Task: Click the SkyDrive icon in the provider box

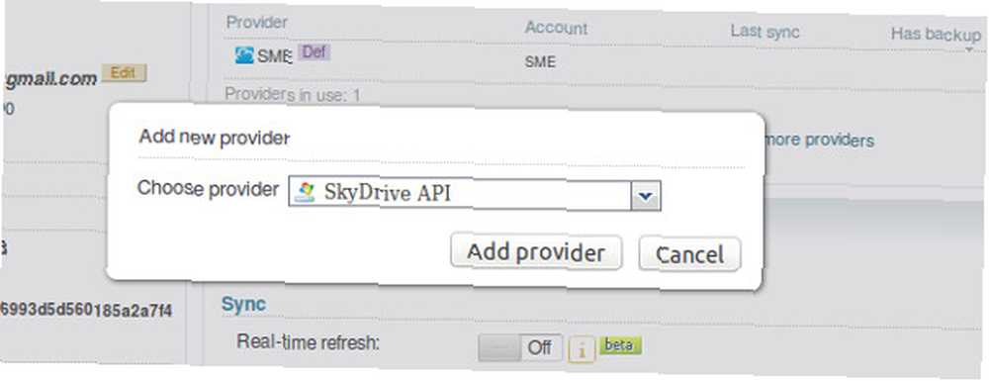Action: click(305, 192)
